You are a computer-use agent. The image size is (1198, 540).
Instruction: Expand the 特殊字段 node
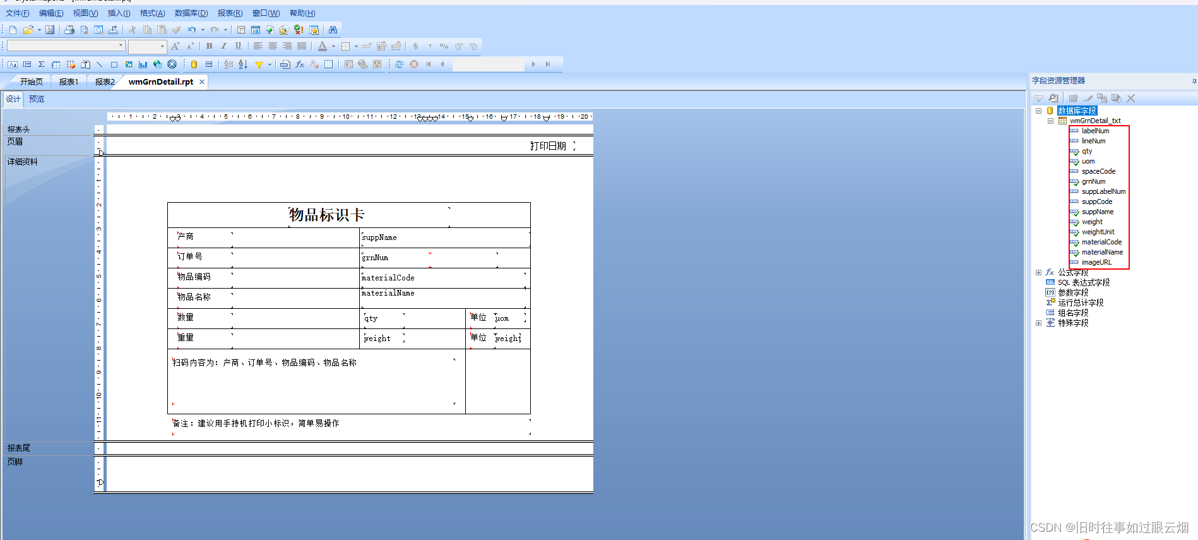[x=1038, y=323]
